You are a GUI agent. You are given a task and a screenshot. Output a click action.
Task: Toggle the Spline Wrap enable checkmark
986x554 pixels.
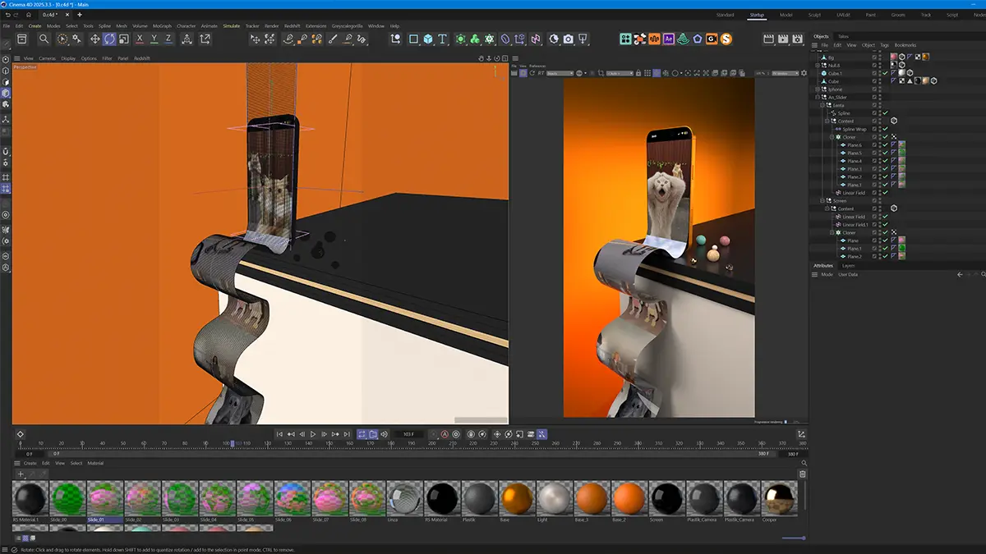885,129
